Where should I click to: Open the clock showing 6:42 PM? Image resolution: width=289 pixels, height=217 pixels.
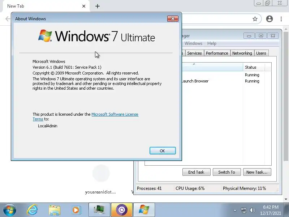(x=271, y=210)
